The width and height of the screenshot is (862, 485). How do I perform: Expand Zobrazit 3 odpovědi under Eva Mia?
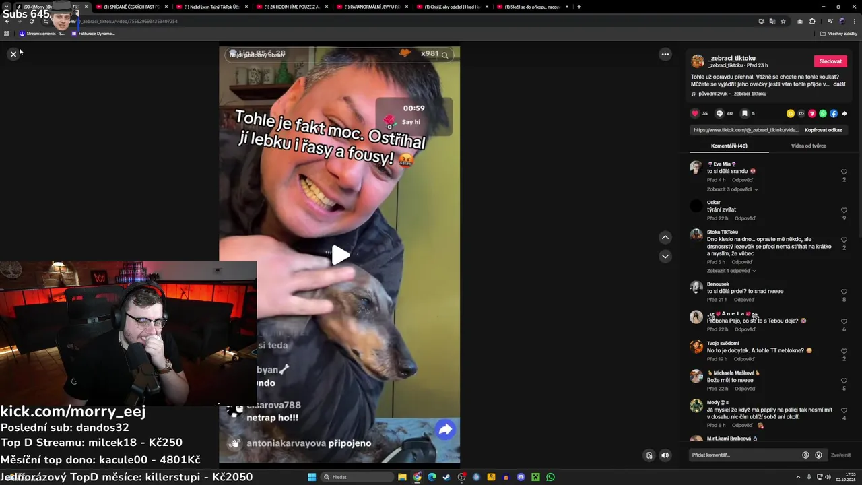pyautogui.click(x=733, y=189)
